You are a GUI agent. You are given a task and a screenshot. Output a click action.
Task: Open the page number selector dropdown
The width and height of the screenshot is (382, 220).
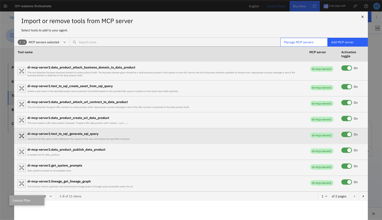click(324, 196)
